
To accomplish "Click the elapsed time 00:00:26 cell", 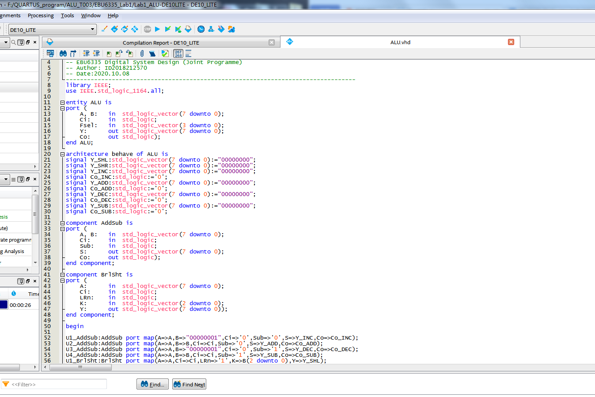I will (20, 305).
